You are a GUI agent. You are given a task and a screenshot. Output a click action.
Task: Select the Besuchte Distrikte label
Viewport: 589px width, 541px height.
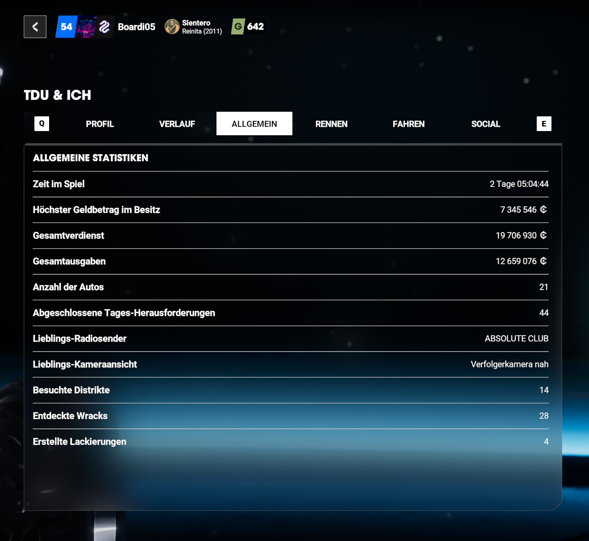pos(71,390)
